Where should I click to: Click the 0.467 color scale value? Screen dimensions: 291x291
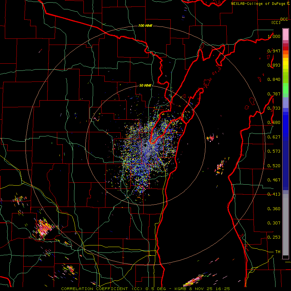(274, 180)
